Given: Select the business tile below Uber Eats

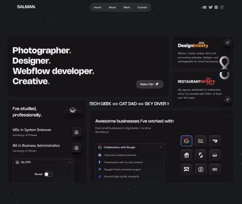Looking at the screenshot, I should [x=201, y=155].
